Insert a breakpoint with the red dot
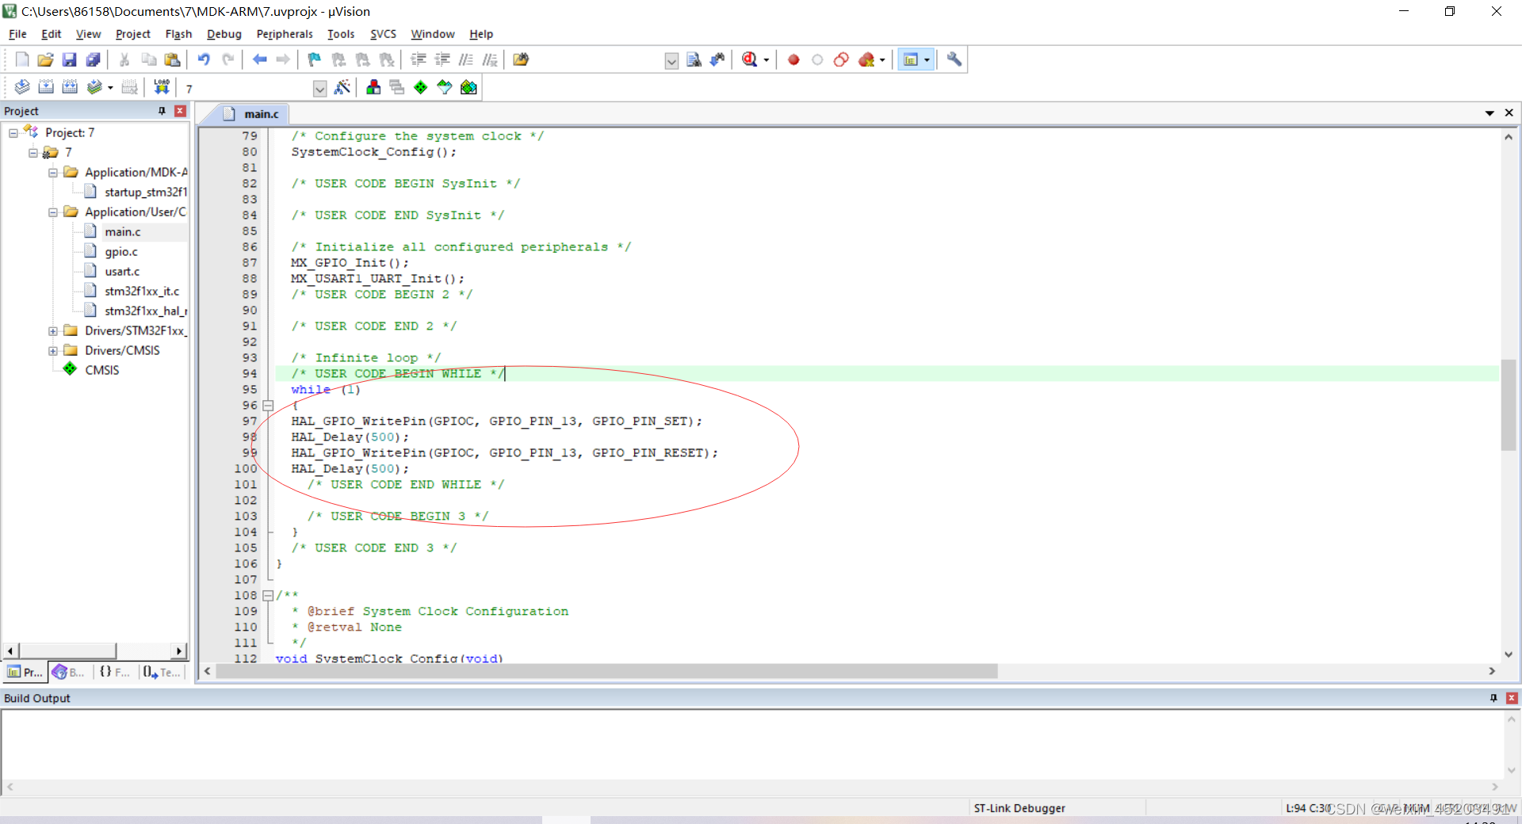1522x824 pixels. coord(794,59)
